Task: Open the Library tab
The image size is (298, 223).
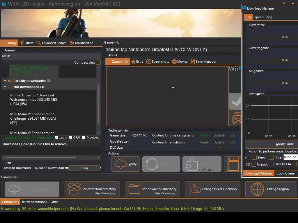Action: [9, 43]
